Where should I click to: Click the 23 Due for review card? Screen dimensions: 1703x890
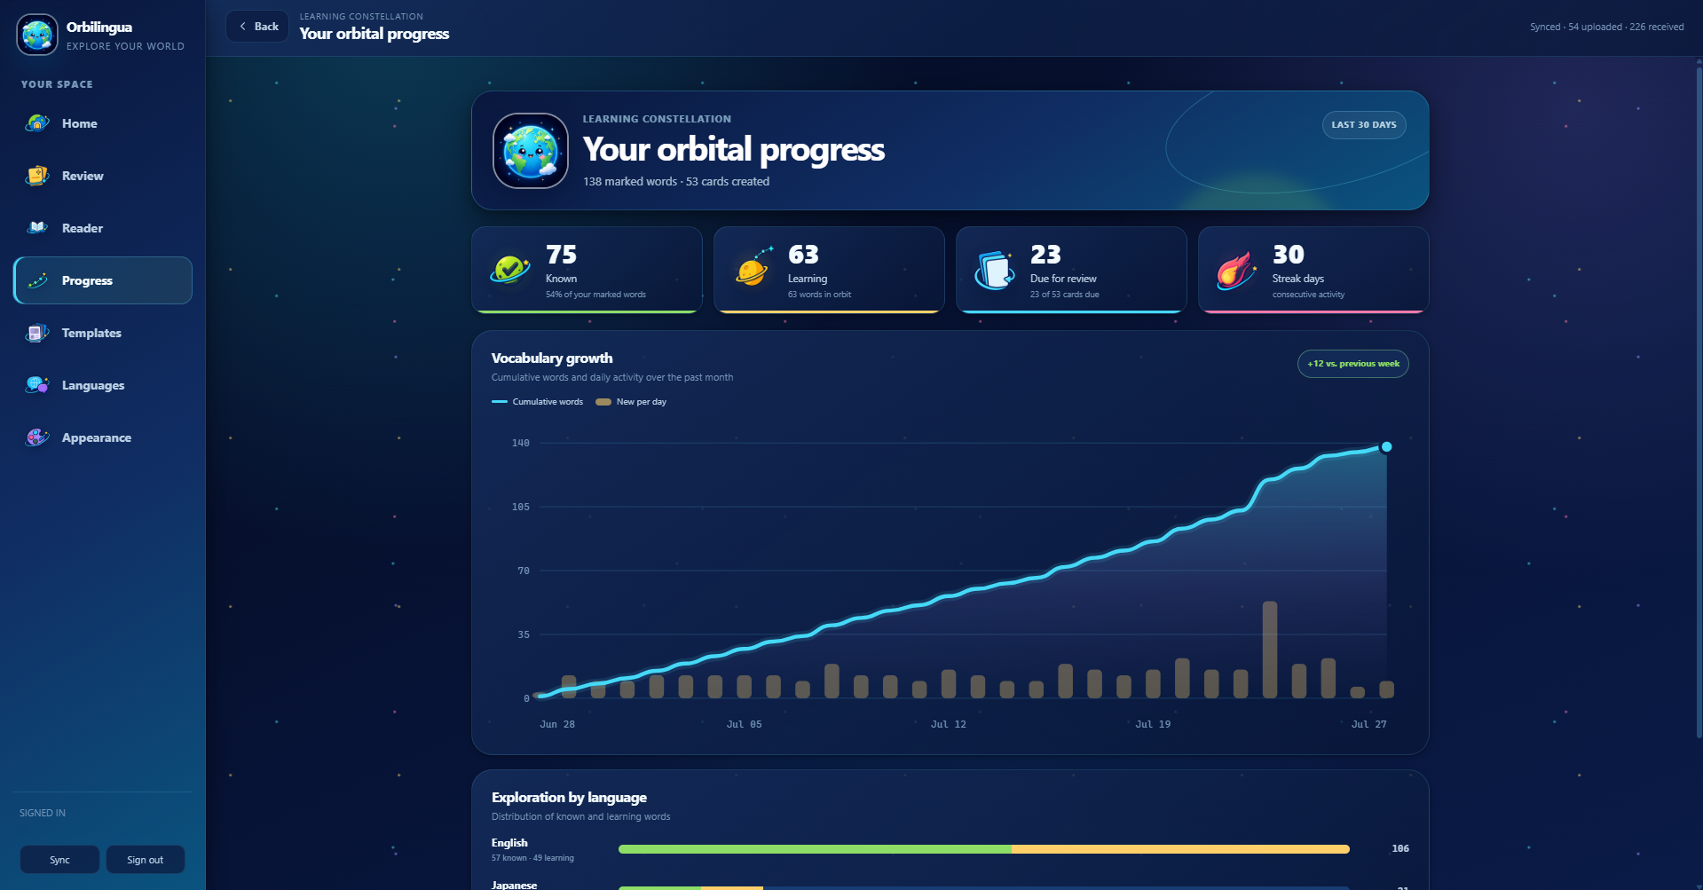tap(1071, 270)
